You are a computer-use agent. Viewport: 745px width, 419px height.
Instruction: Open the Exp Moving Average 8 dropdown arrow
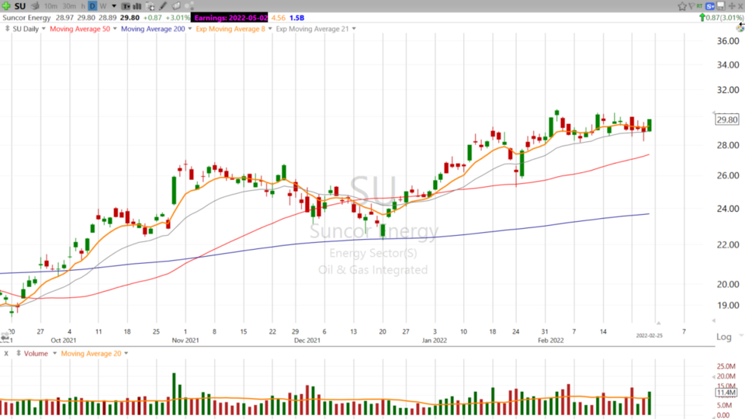click(x=270, y=29)
